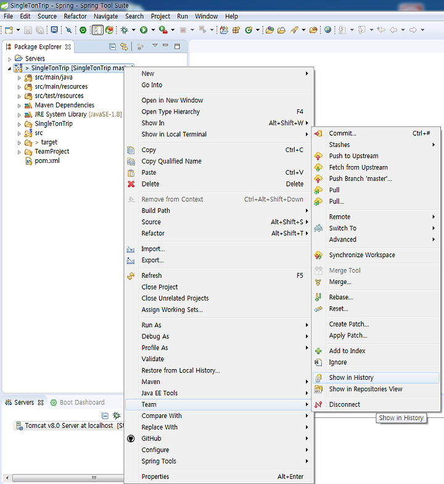Open the Window menu

tap(206, 16)
